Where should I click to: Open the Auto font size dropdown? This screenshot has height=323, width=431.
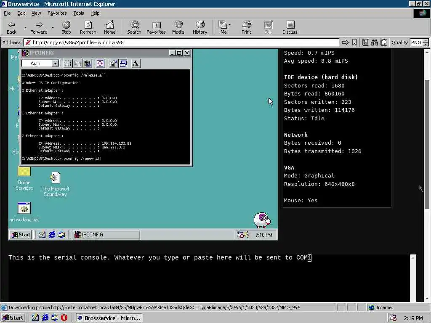pos(56,64)
